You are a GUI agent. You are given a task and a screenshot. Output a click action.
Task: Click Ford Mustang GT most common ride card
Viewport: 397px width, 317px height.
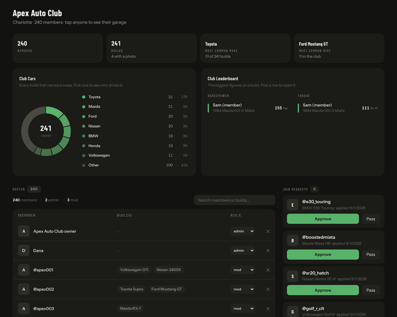pos(339,48)
